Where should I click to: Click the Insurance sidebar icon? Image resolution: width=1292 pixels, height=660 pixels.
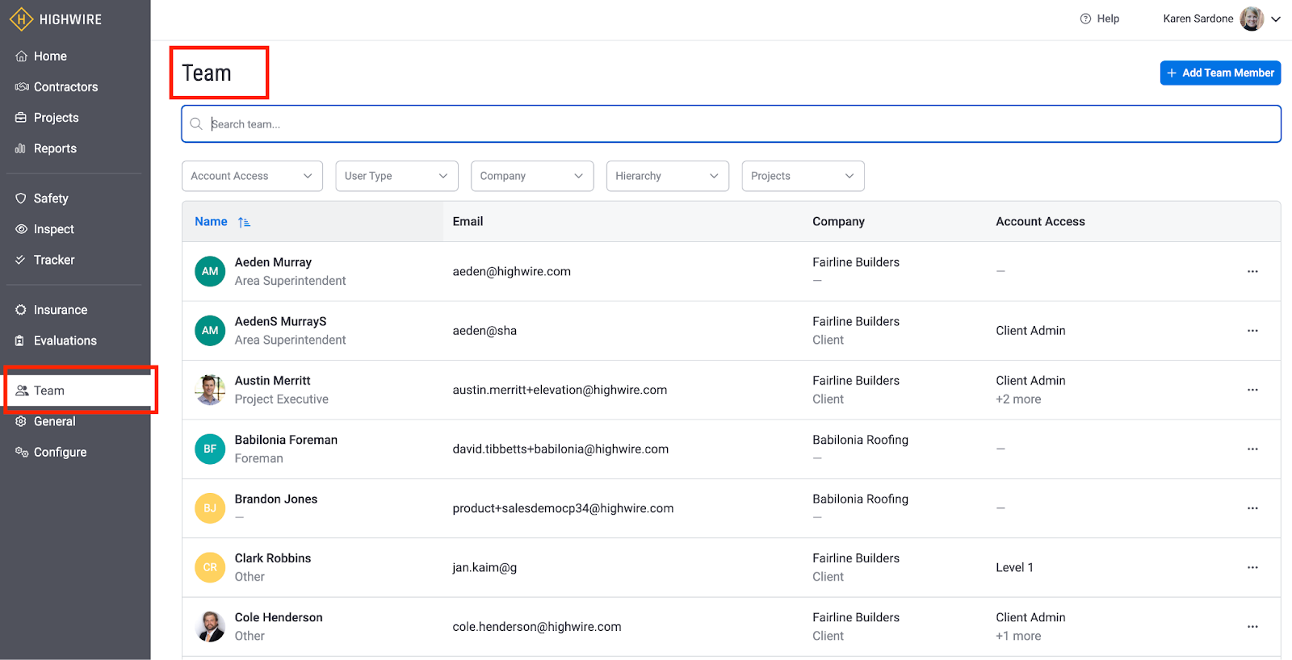click(x=21, y=310)
